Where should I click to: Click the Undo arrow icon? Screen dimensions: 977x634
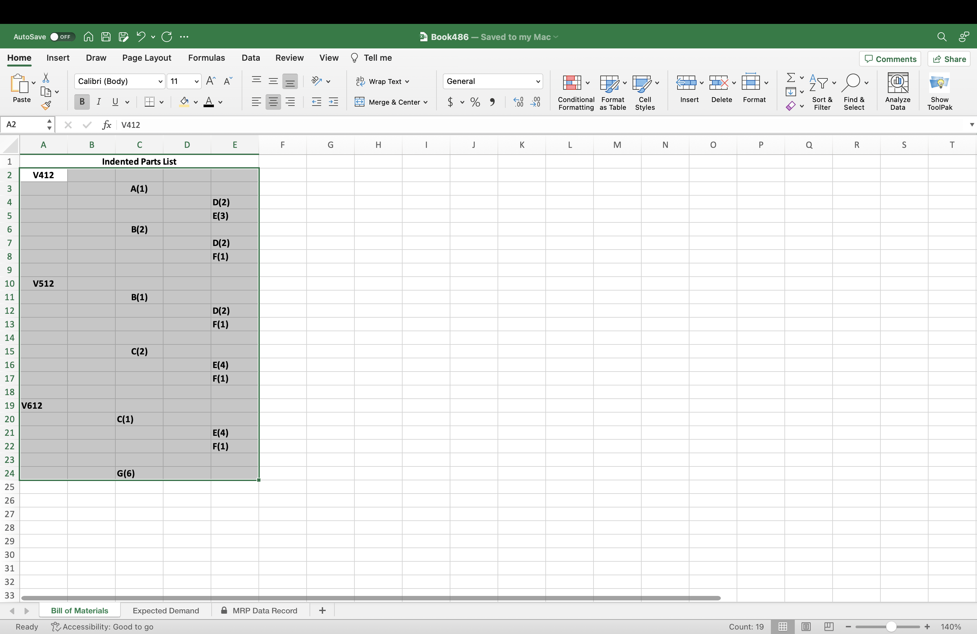141,36
